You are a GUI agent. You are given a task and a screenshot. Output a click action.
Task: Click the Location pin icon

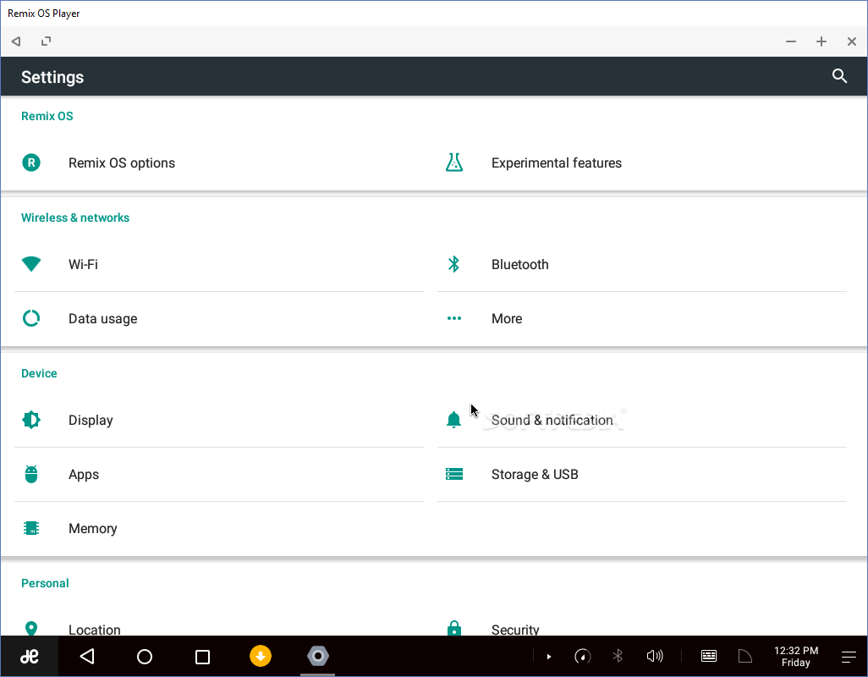pos(31,628)
